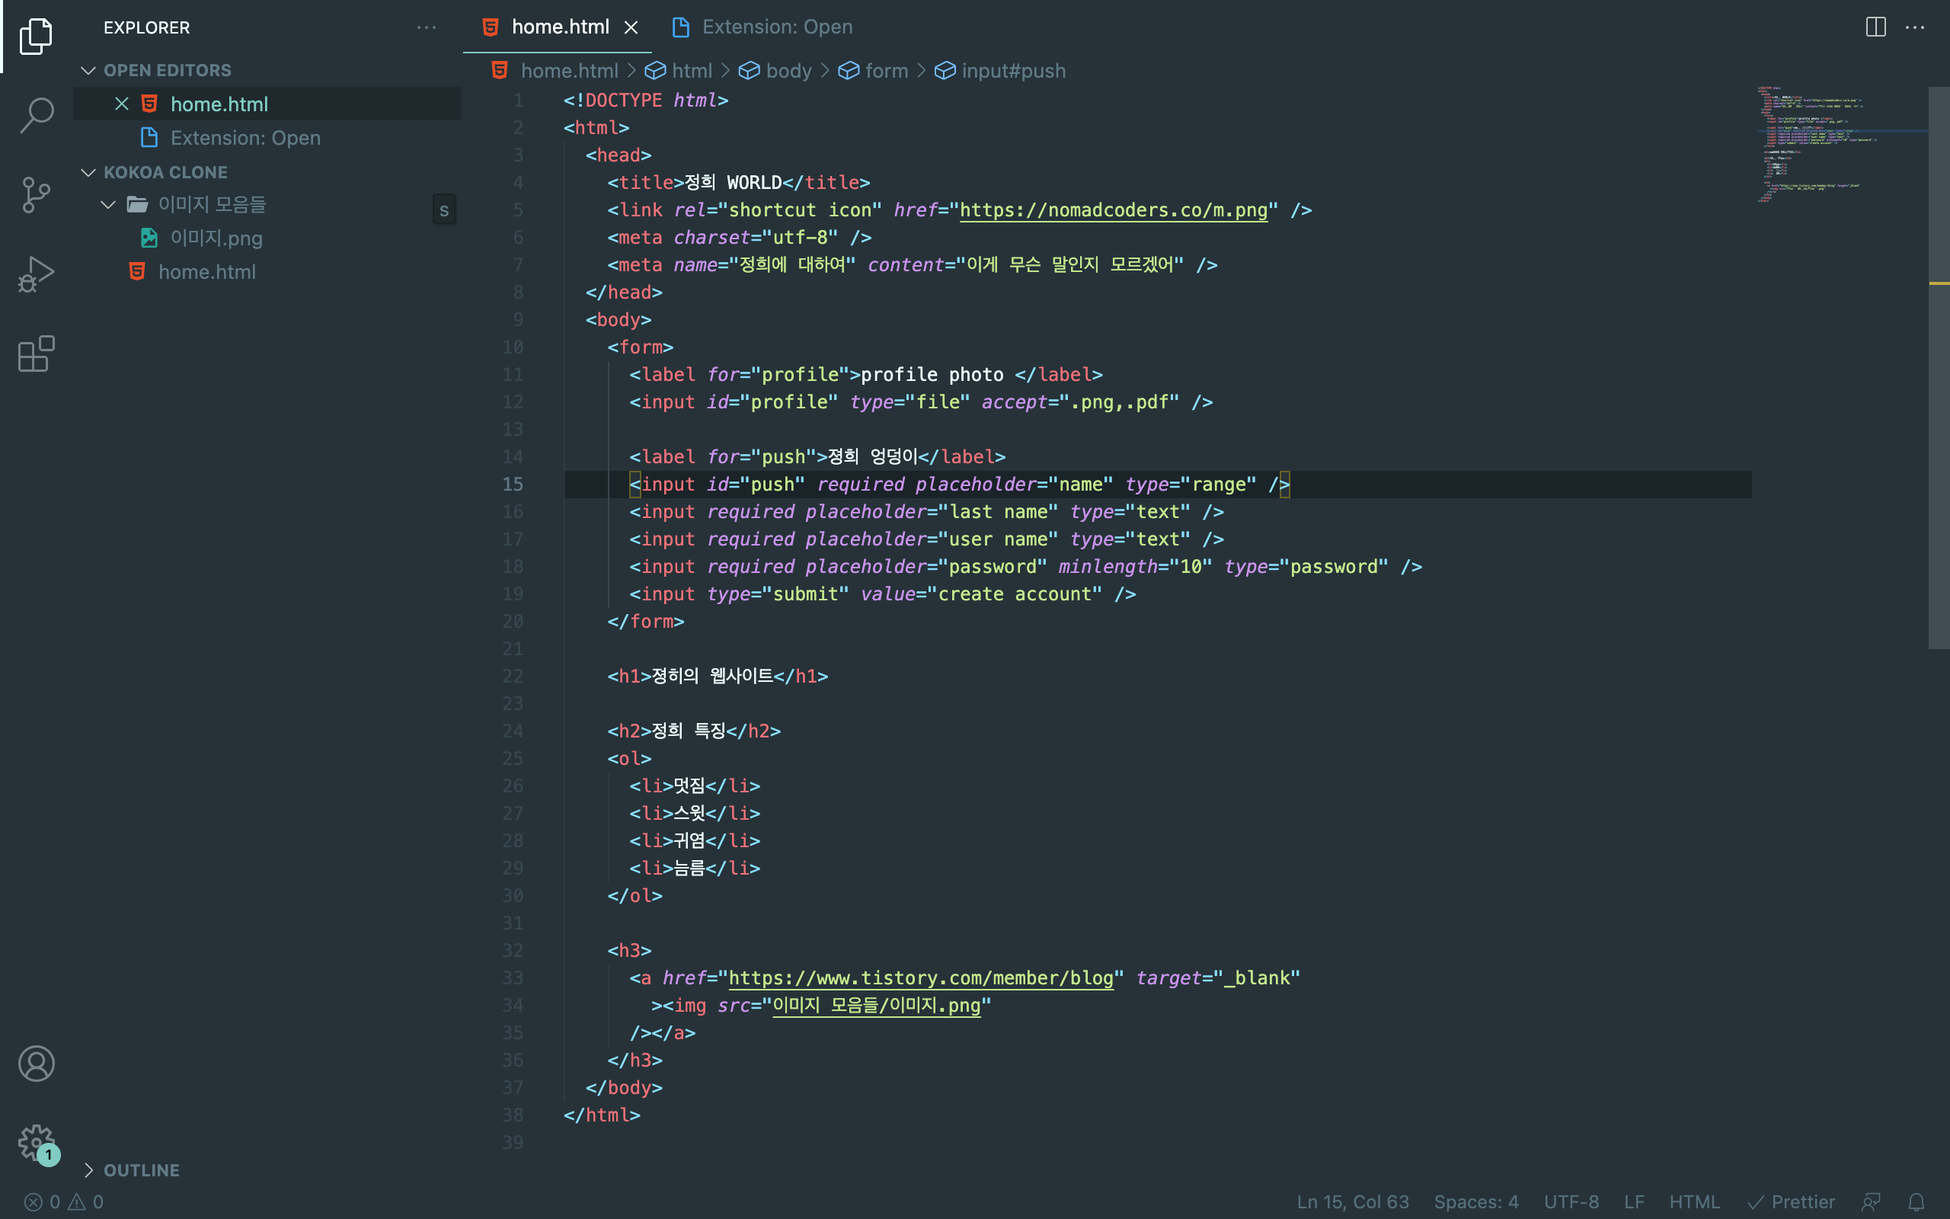Click Split Editor Right icon
Viewport: 1950px width, 1219px height.
1875,27
